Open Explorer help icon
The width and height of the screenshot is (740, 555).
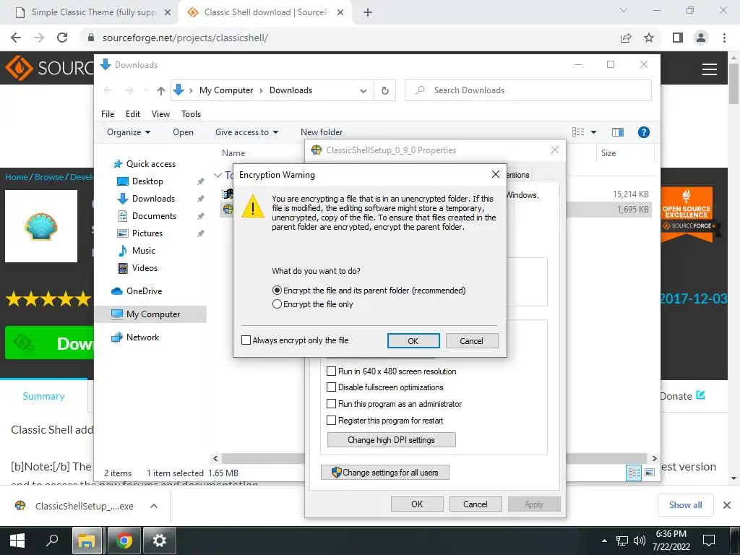point(644,132)
